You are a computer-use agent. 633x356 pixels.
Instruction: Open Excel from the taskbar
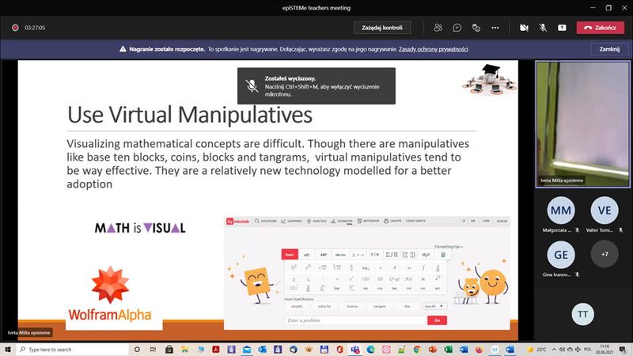point(448,350)
